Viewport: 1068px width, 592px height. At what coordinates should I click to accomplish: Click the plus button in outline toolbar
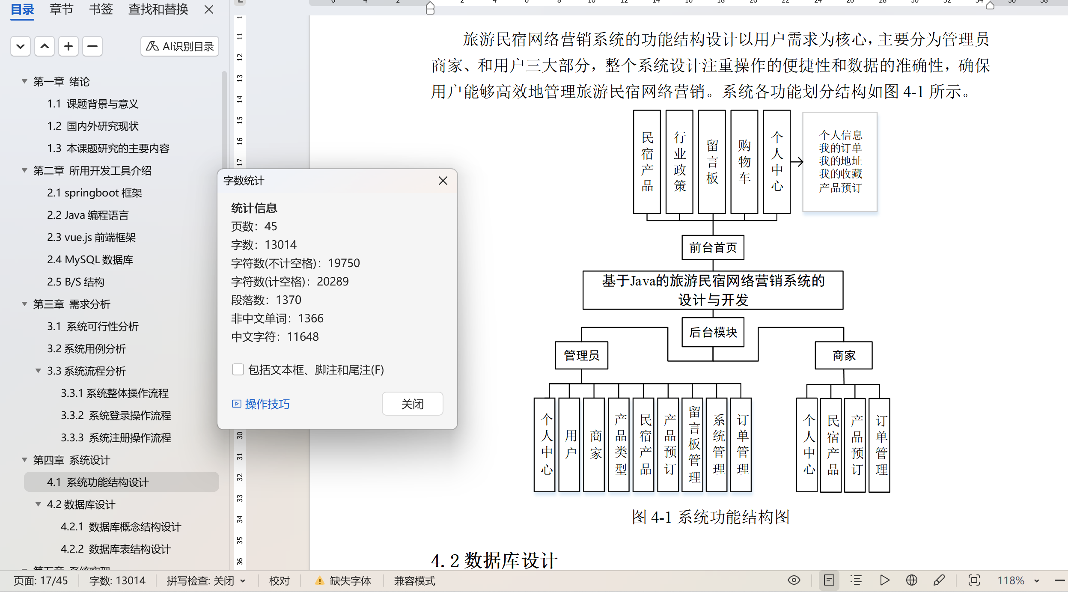[x=68, y=46]
